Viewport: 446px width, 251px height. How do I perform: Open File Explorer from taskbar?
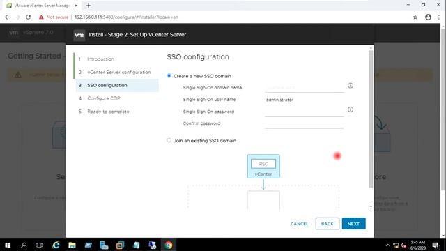pos(72,245)
